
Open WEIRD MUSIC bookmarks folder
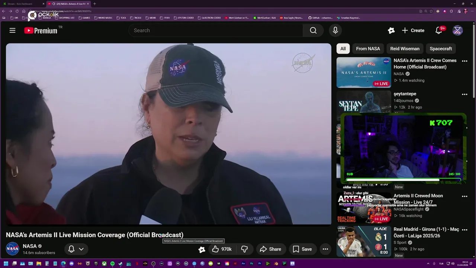click(103, 18)
